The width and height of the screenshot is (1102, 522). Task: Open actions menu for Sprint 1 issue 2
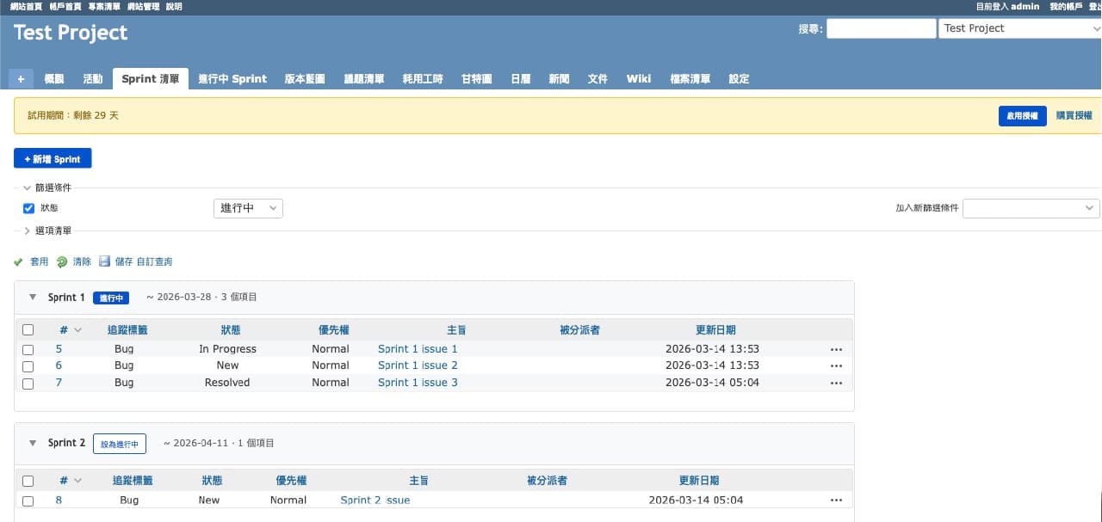(835, 365)
